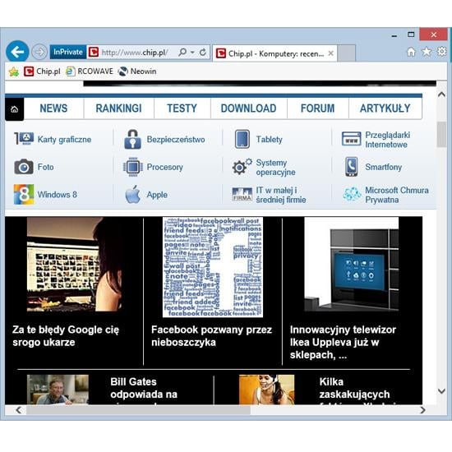The height and width of the screenshot is (452, 452).
Task: Open a new blank tab
Action: pyautogui.click(x=346, y=53)
